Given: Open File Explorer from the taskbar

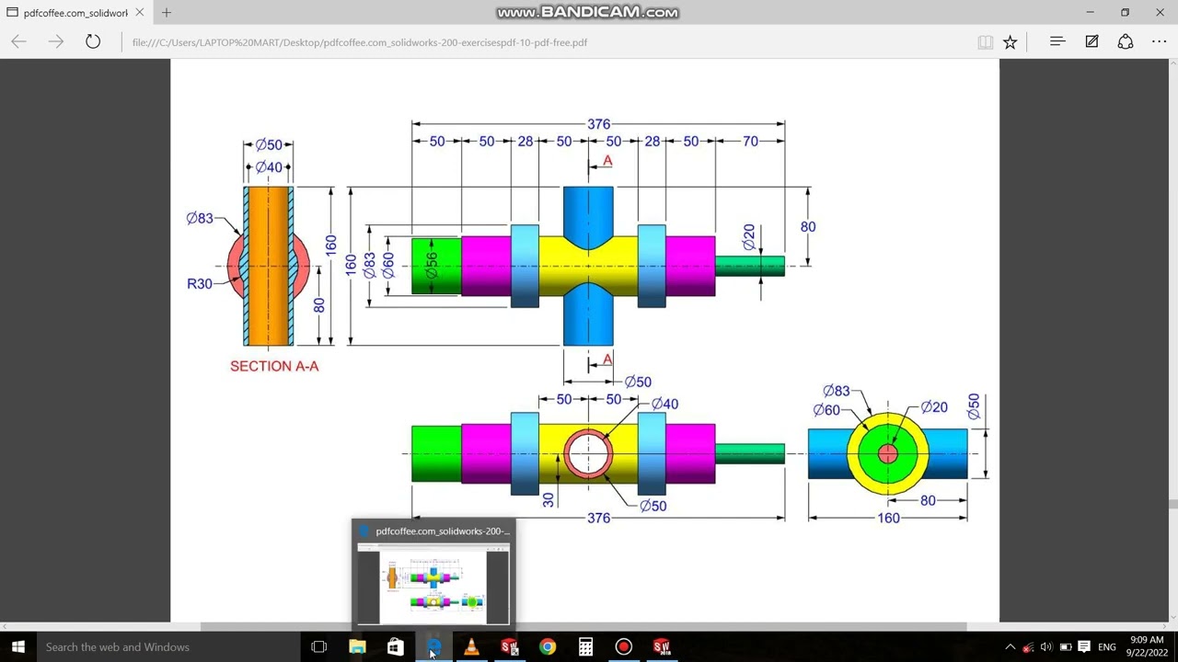Looking at the screenshot, I should pos(357,646).
